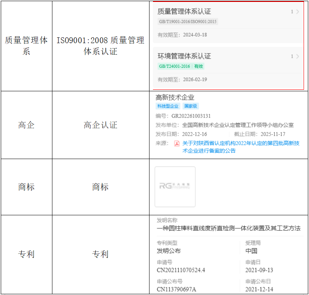This screenshot has width=309, height=295.
Task: Click the 申请公布日 value 2021-12-14
Action: click(259, 290)
